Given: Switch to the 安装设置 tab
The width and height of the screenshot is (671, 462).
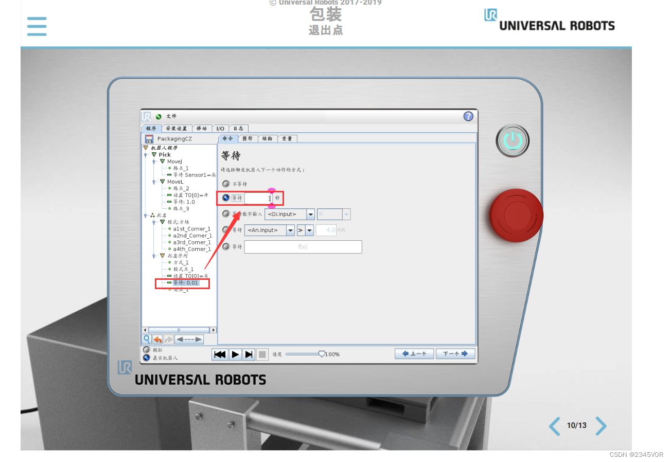Looking at the screenshot, I should pos(176,129).
